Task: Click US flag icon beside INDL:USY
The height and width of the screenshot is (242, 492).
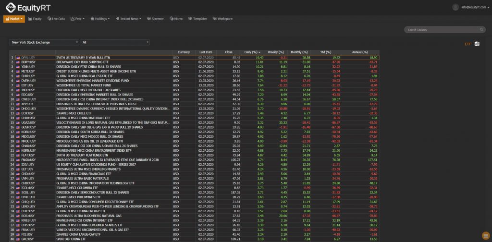Action: 18,90
